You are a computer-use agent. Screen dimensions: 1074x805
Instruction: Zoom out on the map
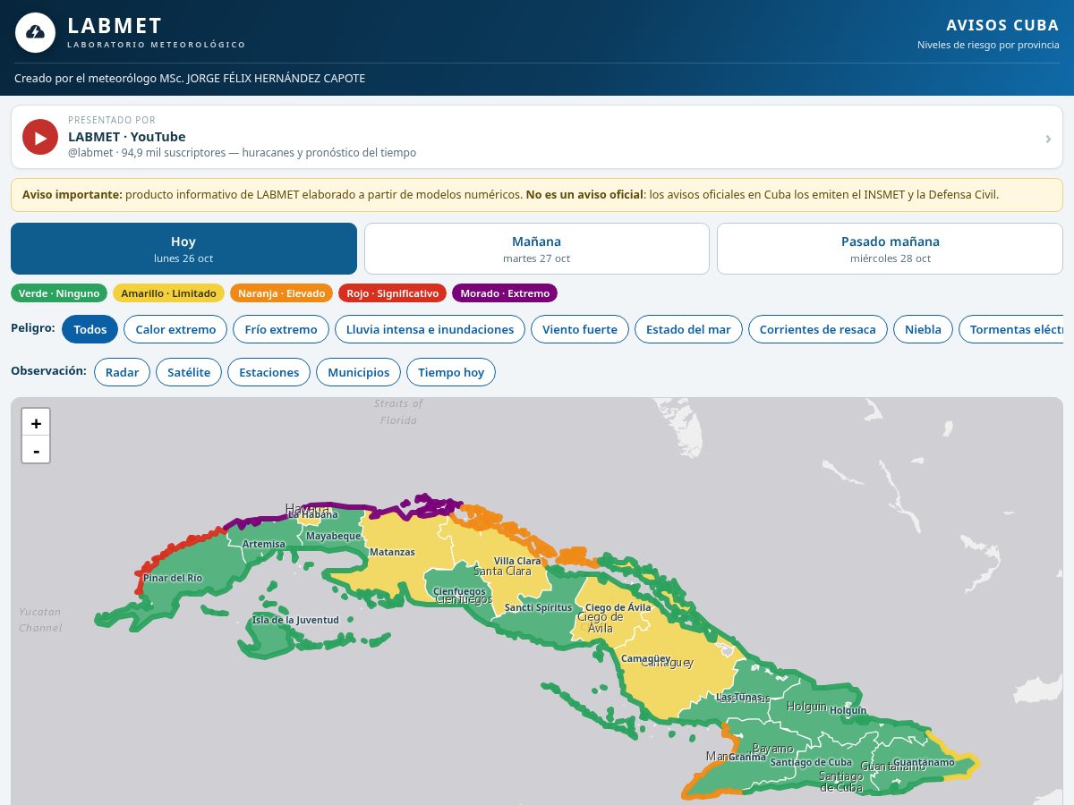tap(36, 450)
